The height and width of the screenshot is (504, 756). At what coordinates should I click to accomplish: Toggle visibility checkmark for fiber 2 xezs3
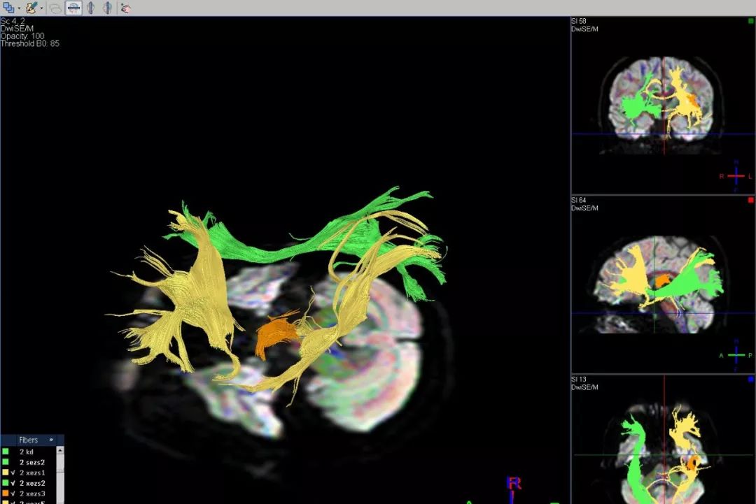point(13,494)
